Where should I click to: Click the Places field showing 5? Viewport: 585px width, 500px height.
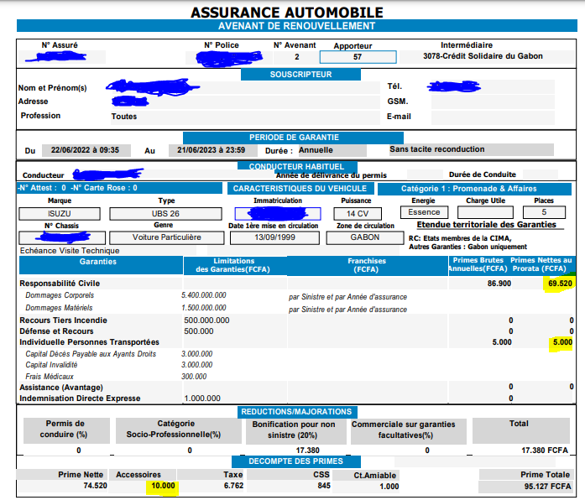[544, 212]
